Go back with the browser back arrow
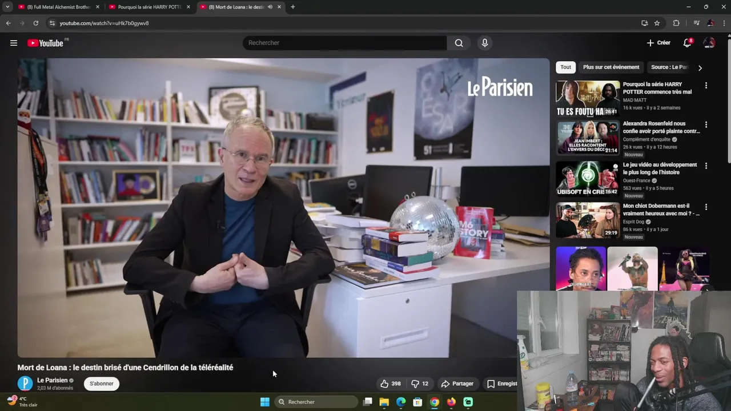The height and width of the screenshot is (411, 731). pos(8,23)
